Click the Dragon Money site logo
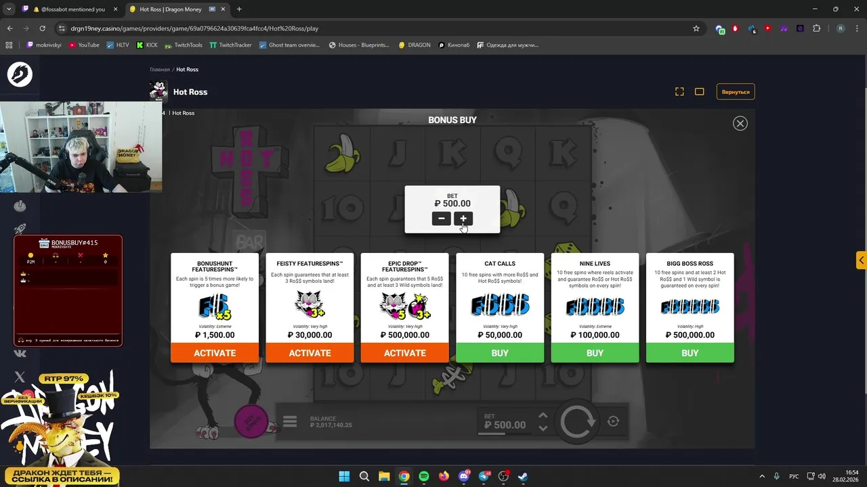The height and width of the screenshot is (487, 867). (x=20, y=74)
